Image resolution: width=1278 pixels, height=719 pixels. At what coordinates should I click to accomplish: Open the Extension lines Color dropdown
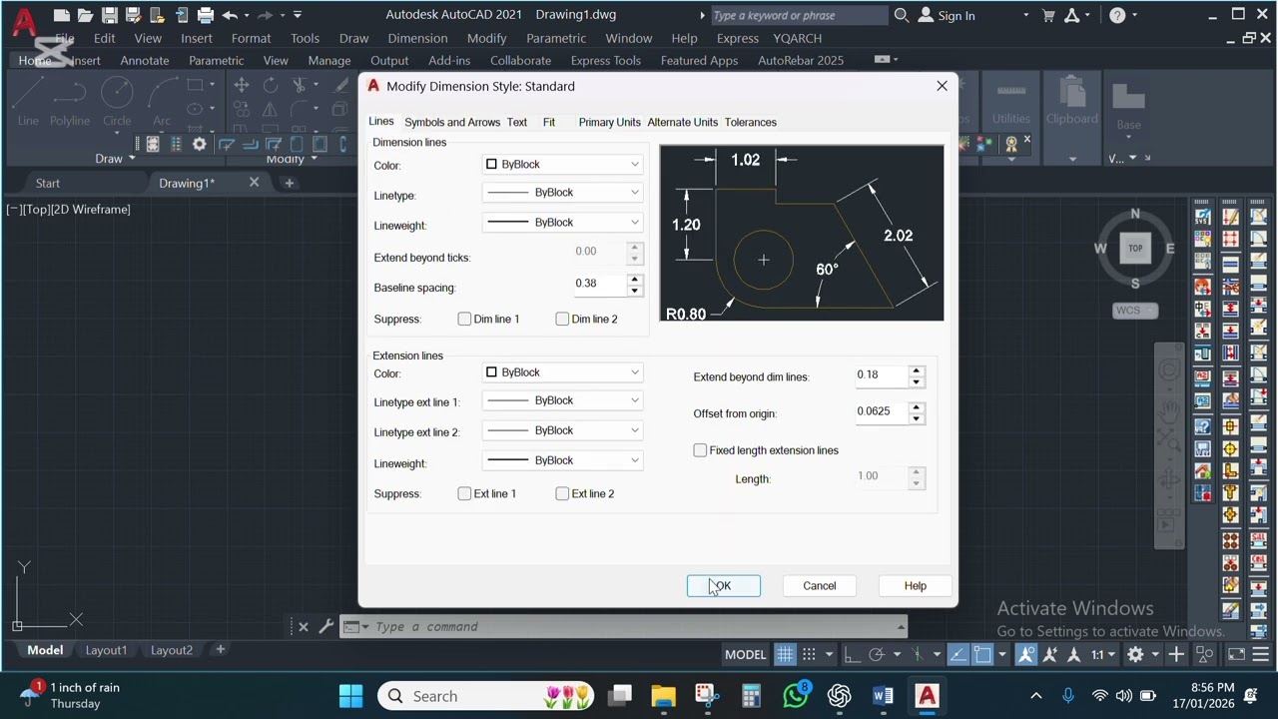(563, 372)
